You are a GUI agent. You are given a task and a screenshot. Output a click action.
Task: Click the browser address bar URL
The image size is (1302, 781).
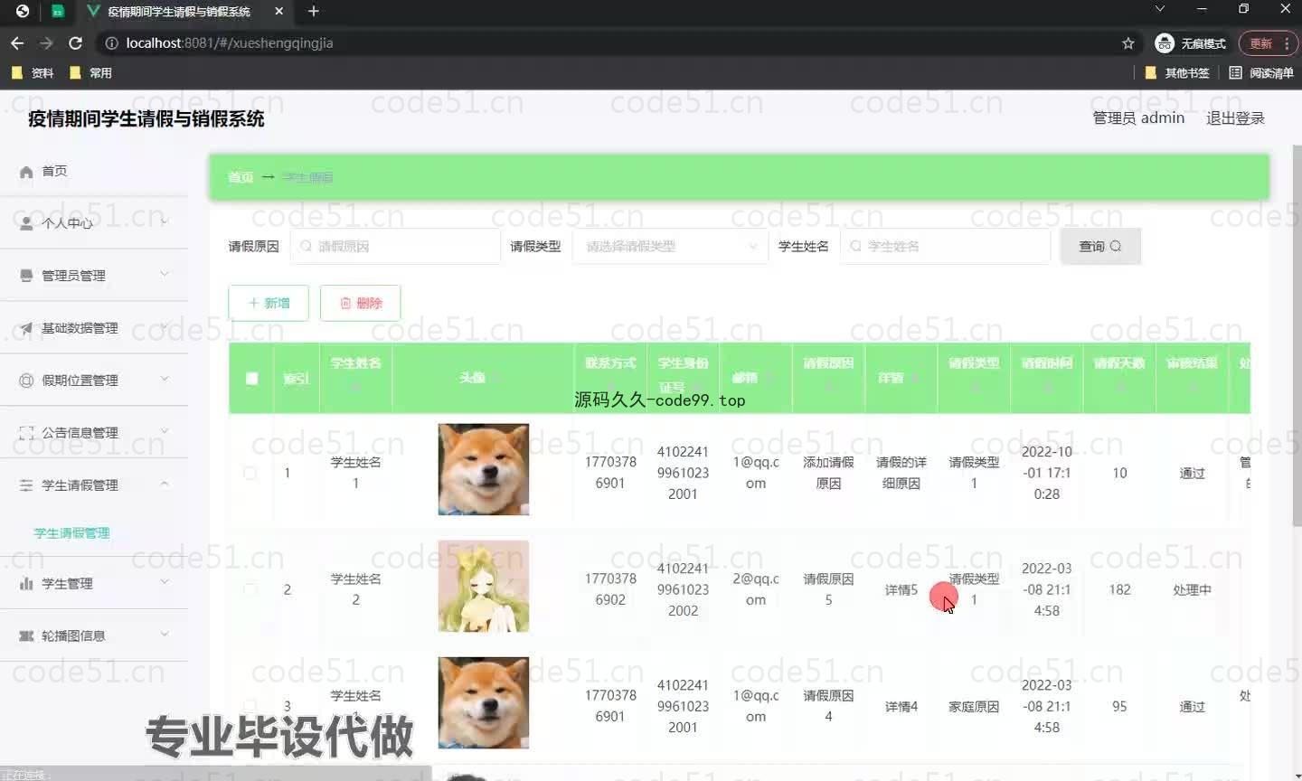230,42
